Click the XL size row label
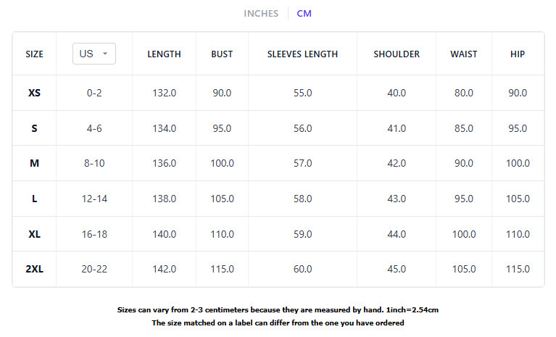This screenshot has width=556, height=337. (34, 234)
